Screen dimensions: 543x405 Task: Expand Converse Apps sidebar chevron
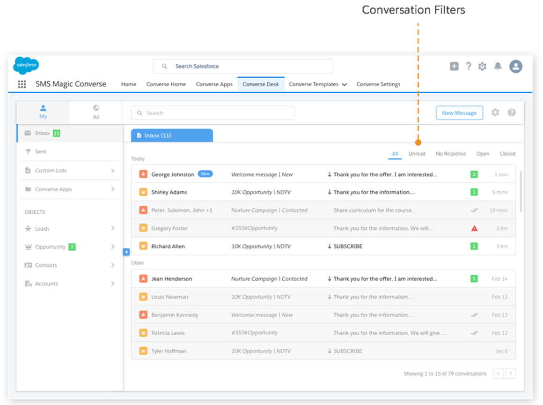click(113, 189)
